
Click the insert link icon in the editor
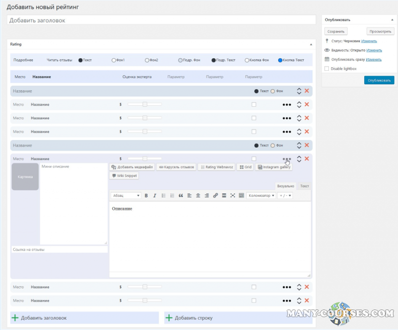tap(215, 195)
